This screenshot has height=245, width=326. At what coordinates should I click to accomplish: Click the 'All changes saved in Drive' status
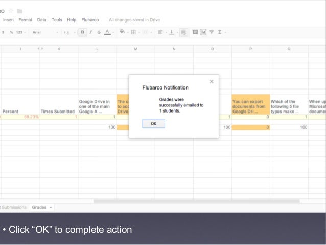tap(134, 20)
